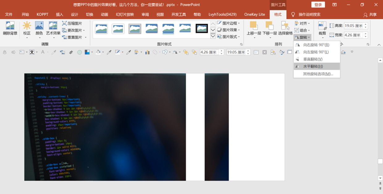
Task: Expand the 图片边框 picture border dropdown
Action: pyautogui.click(x=228, y=23)
